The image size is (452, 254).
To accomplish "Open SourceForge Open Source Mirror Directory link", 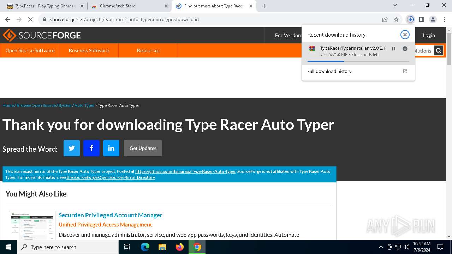I will click(111, 177).
